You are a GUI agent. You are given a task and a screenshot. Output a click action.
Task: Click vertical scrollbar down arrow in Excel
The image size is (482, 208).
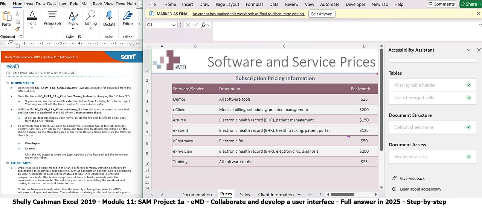pos(381,187)
